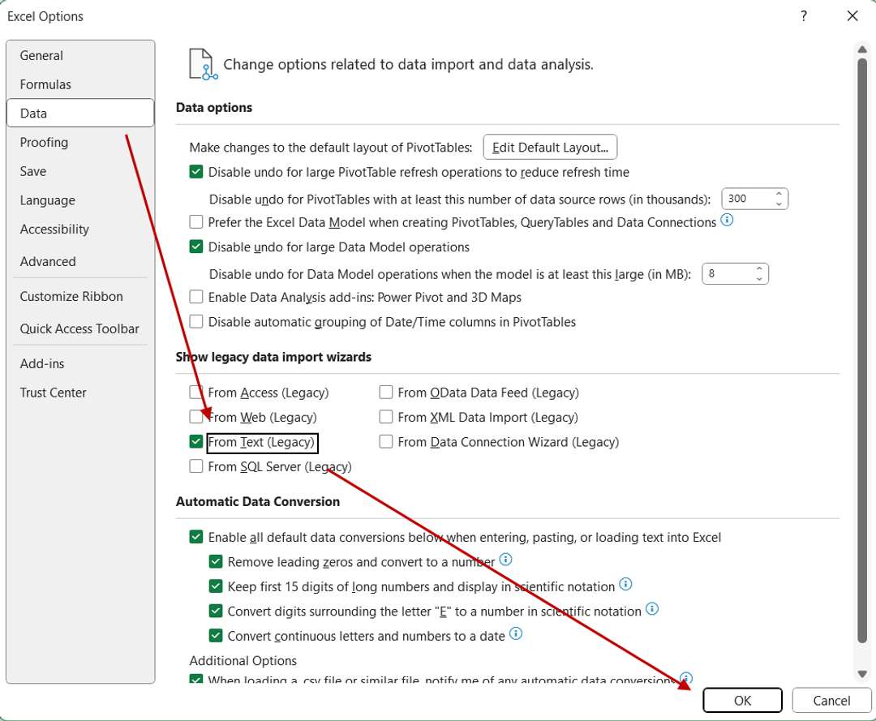The image size is (876, 721).
Task: Click the scrollbar down arrow
Action: [862, 675]
